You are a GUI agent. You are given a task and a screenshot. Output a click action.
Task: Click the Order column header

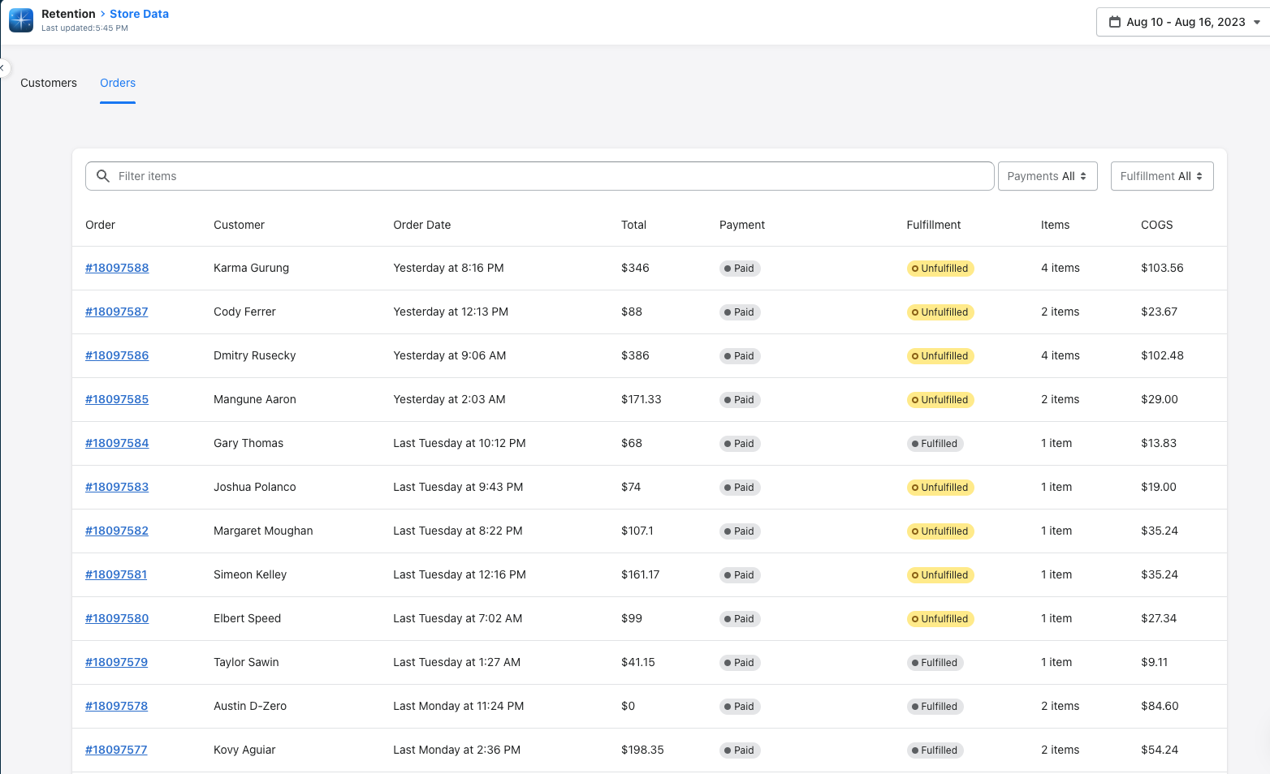[100, 225]
